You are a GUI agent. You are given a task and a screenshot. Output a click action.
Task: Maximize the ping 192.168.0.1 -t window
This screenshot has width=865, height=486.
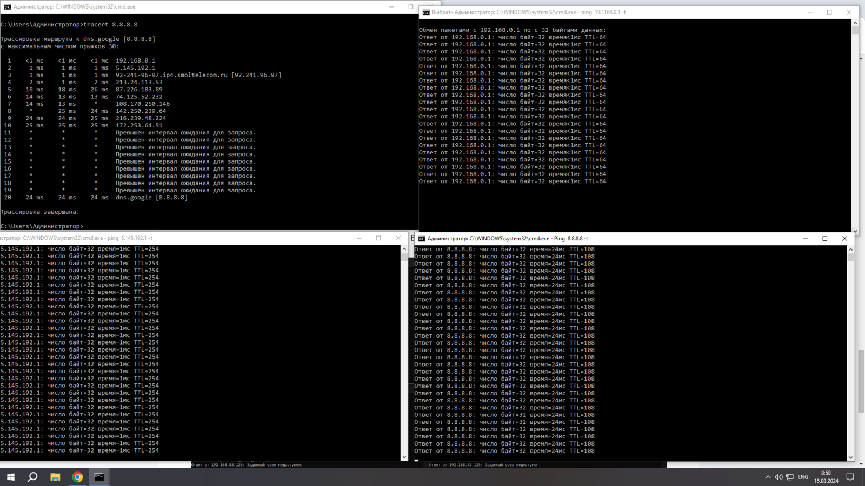coord(829,12)
